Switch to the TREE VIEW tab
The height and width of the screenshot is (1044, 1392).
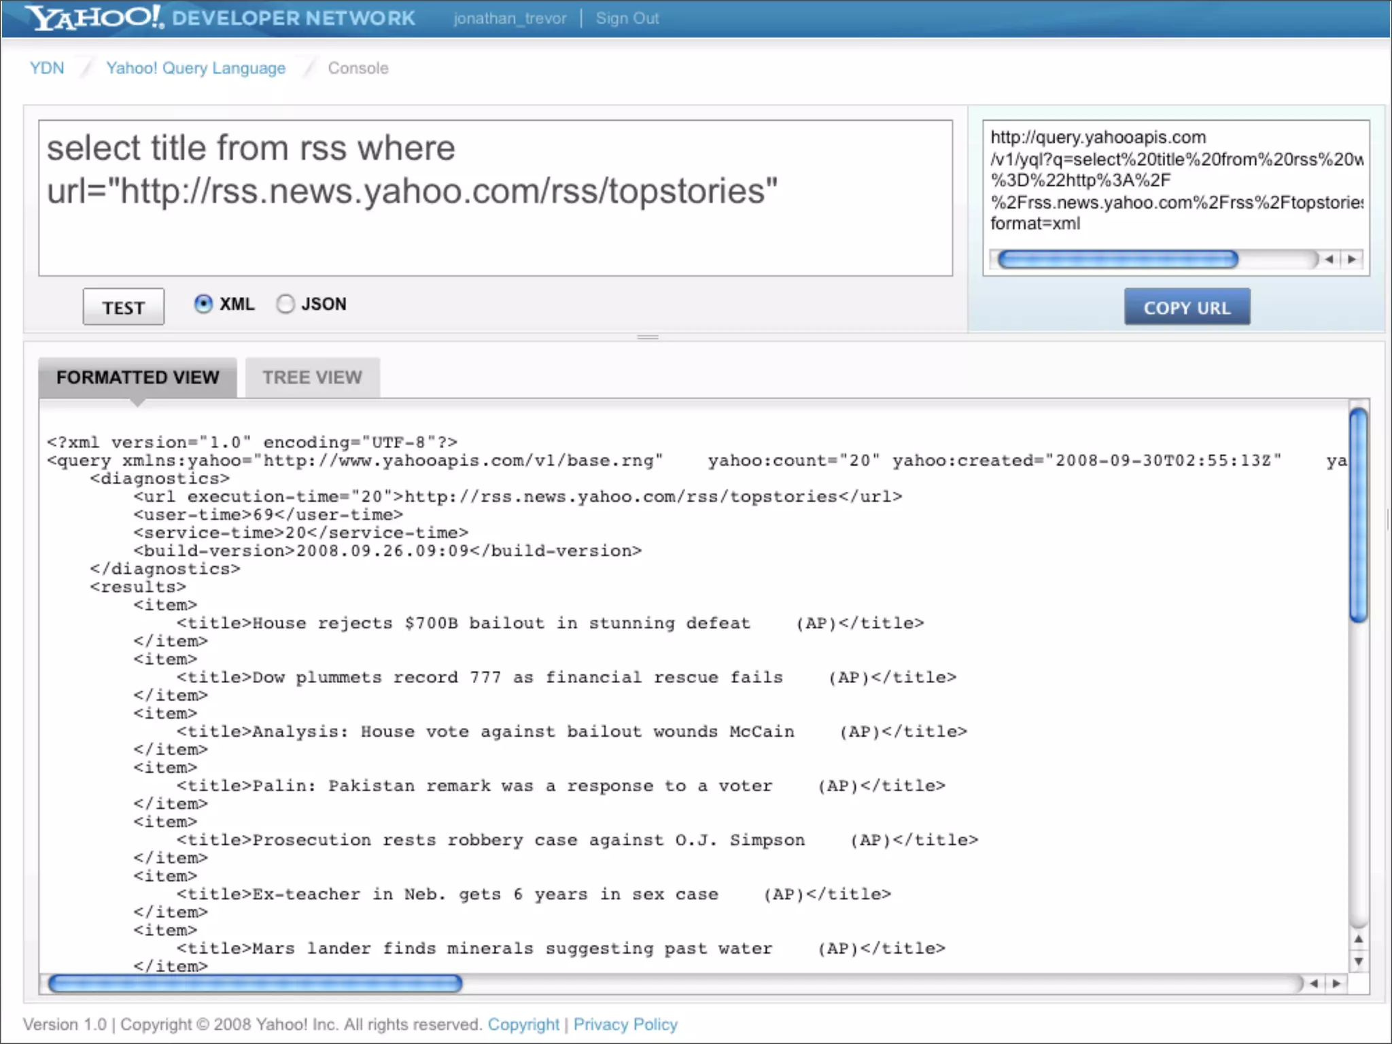tap(312, 377)
